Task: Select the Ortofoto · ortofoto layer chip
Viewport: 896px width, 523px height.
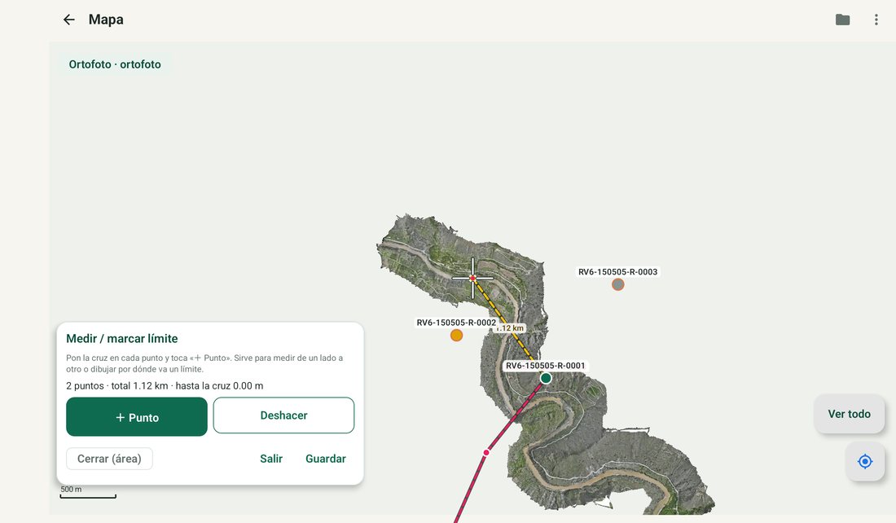Action: [115, 64]
